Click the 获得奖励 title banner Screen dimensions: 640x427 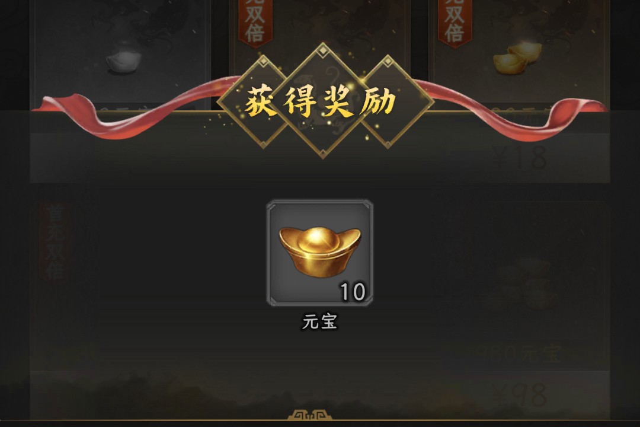point(321,101)
